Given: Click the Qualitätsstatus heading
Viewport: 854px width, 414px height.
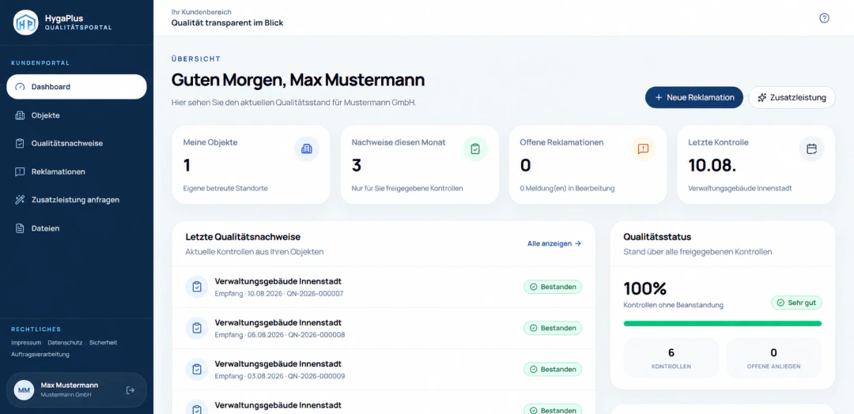Looking at the screenshot, I should (657, 237).
